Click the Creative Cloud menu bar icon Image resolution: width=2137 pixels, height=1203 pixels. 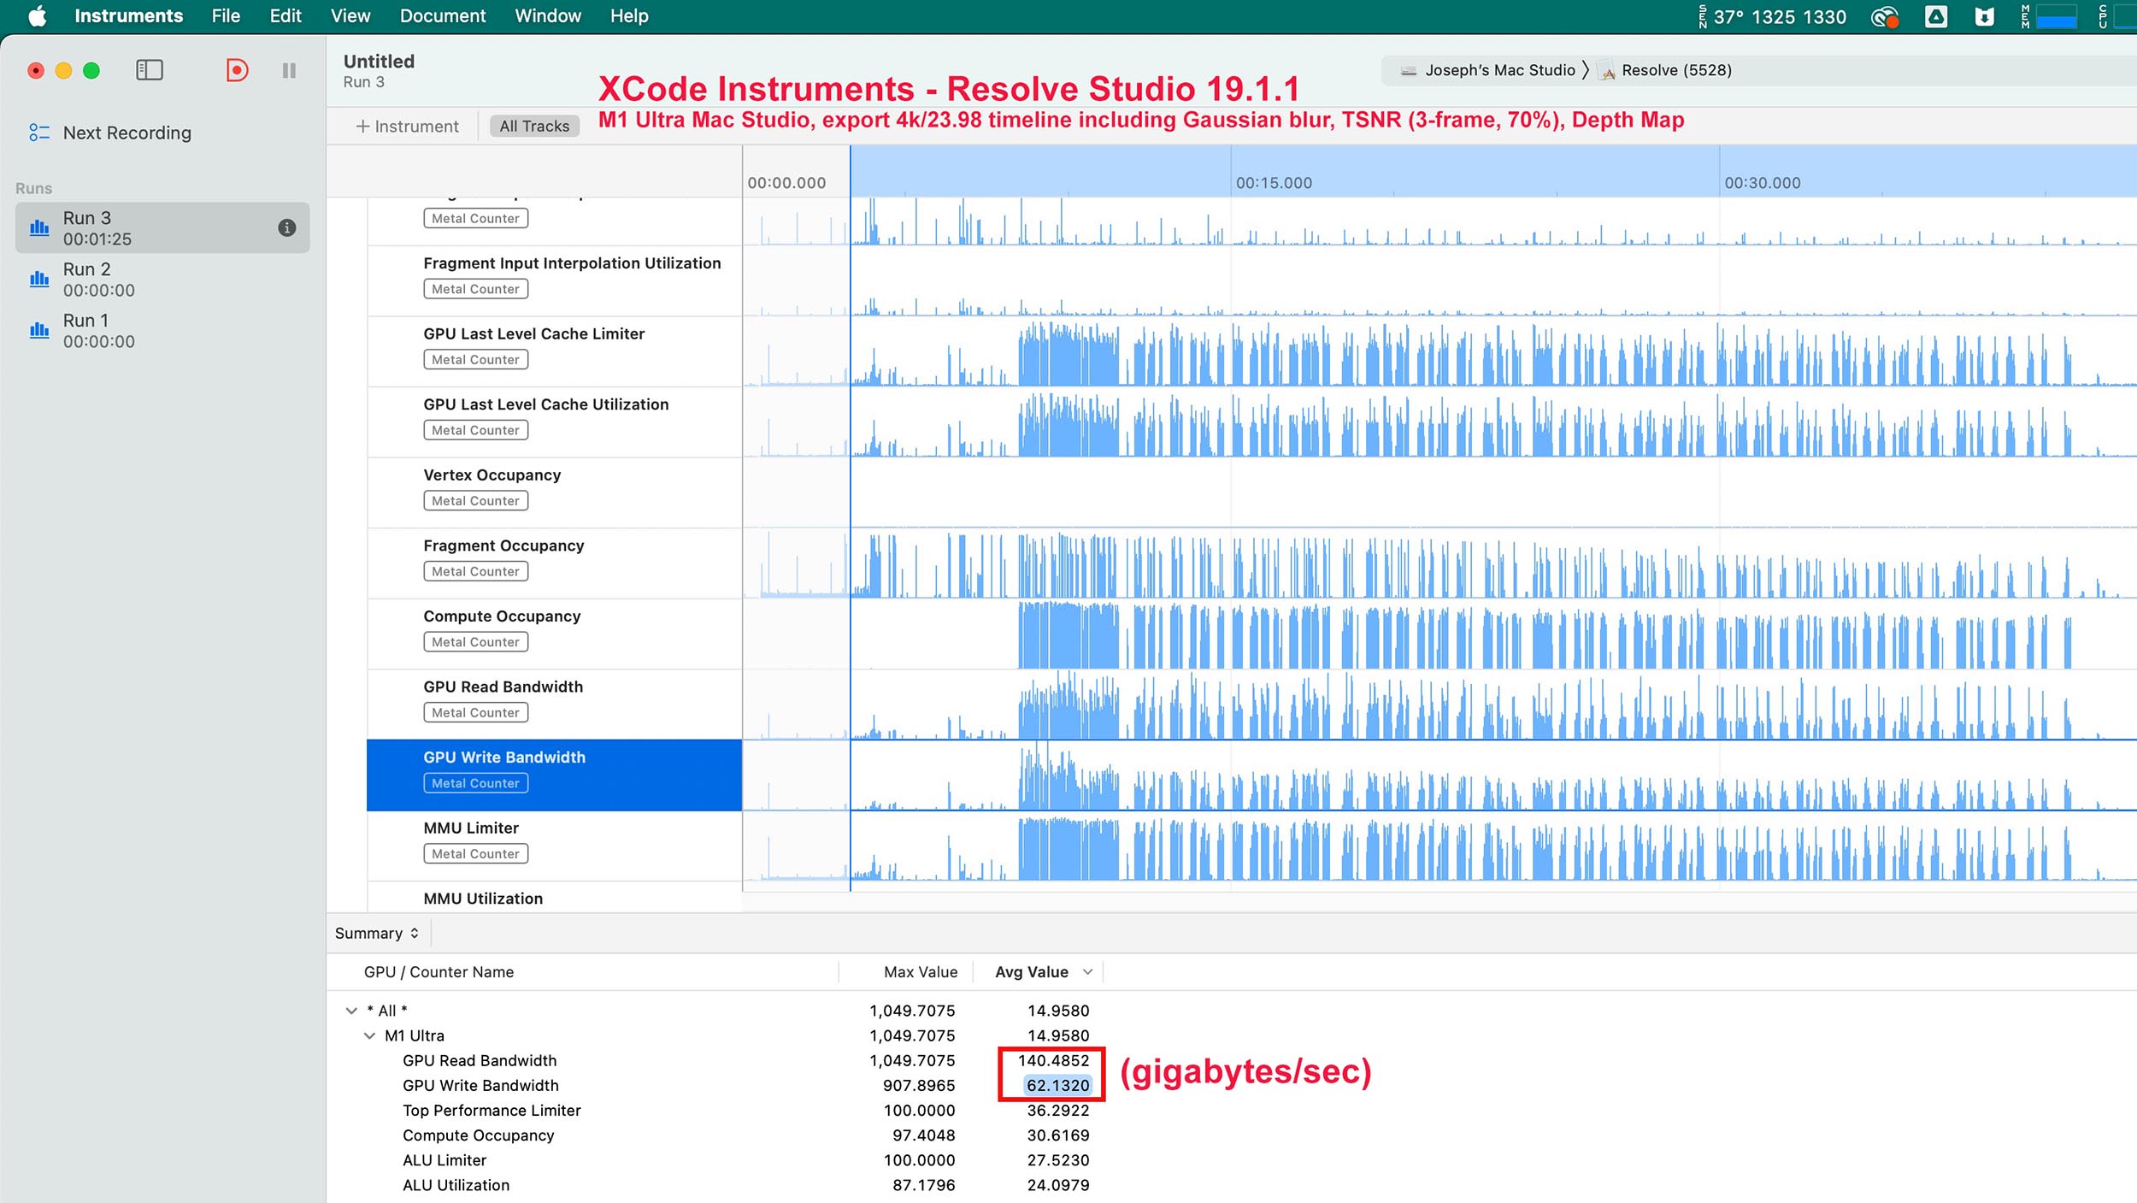click(1885, 16)
